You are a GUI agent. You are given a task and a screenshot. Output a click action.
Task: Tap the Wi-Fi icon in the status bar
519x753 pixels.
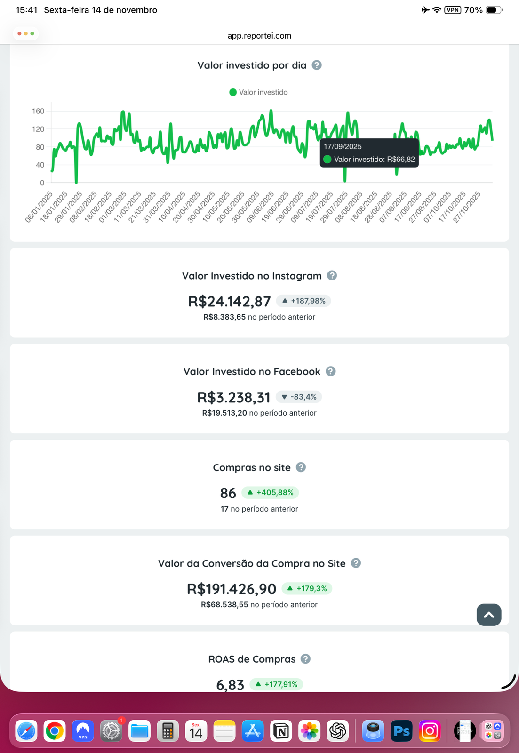[437, 10]
